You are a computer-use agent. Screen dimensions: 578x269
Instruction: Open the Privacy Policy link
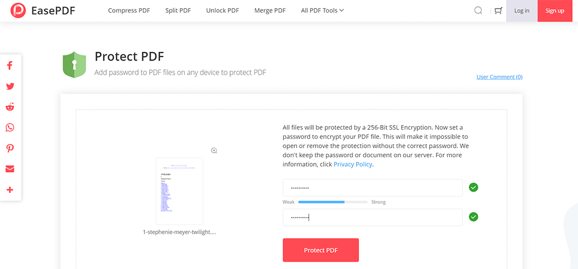coord(353,164)
